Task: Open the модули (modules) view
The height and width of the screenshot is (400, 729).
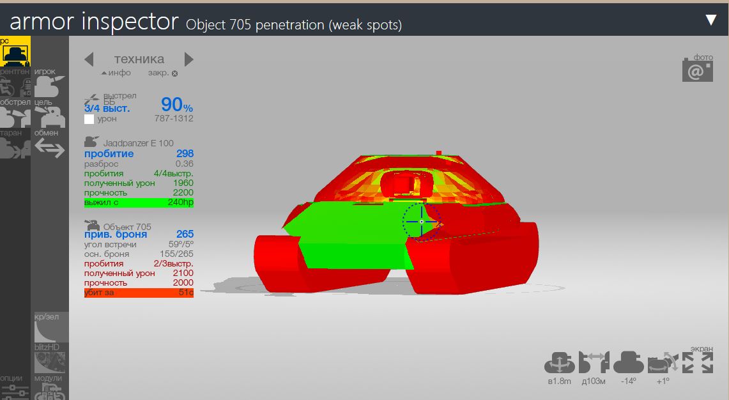Action: coord(49,387)
